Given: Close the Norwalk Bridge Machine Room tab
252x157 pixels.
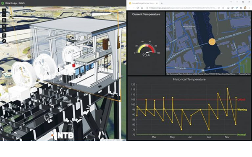Looking at the screenshot, I should point(157,3).
